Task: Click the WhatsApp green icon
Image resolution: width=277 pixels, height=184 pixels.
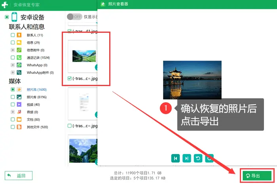Action: coord(19,65)
